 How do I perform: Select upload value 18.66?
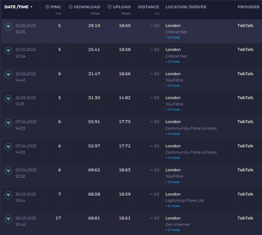[125, 74]
